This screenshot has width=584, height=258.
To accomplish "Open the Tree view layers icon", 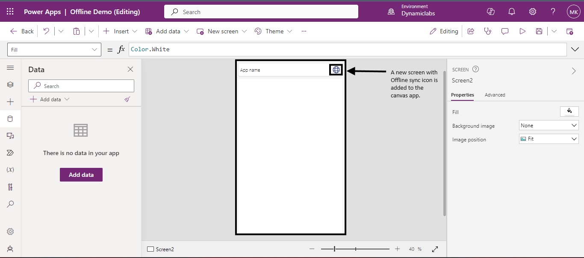I will (11, 85).
